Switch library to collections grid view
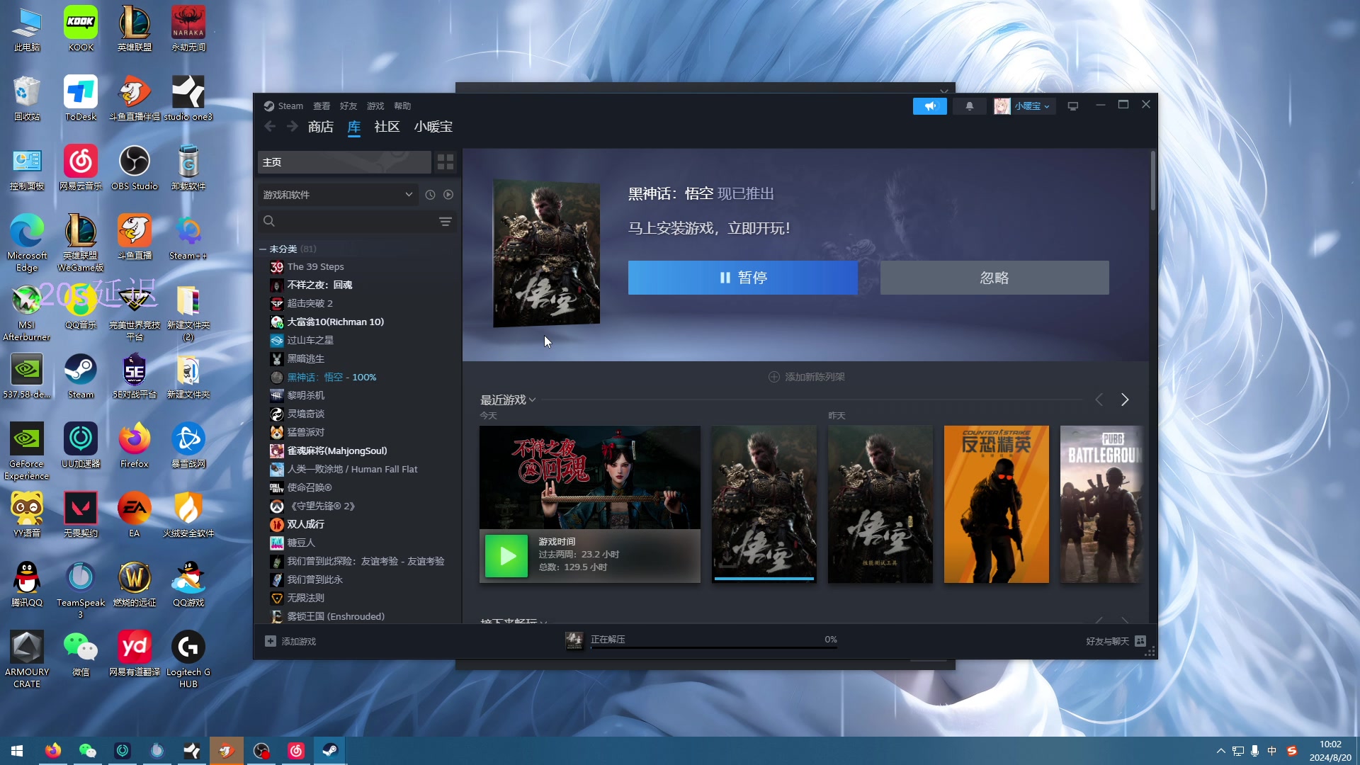1360x765 pixels. point(446,162)
